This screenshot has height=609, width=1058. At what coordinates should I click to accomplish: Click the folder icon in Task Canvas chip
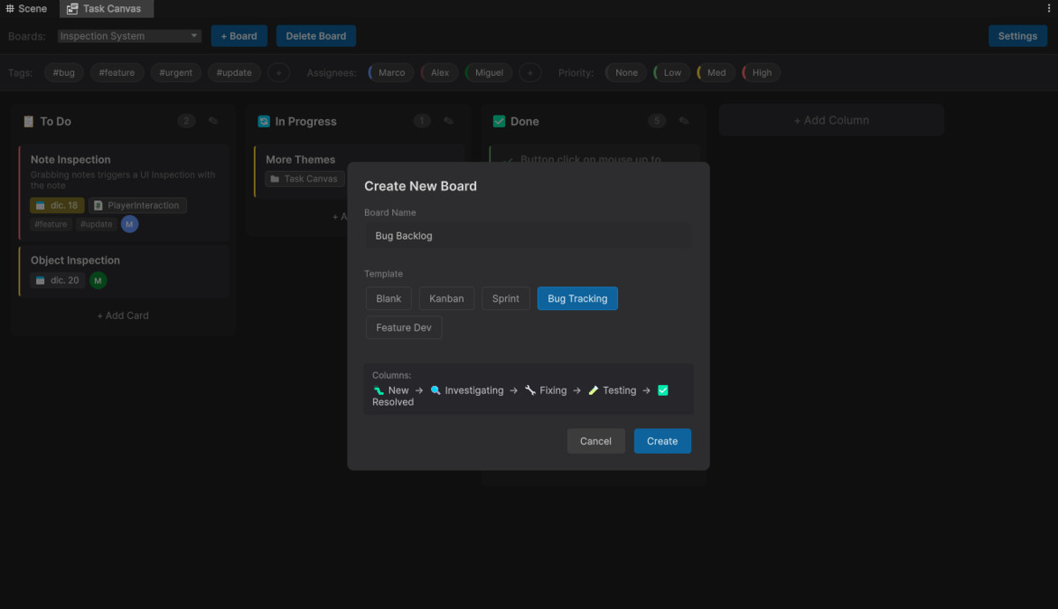(274, 178)
